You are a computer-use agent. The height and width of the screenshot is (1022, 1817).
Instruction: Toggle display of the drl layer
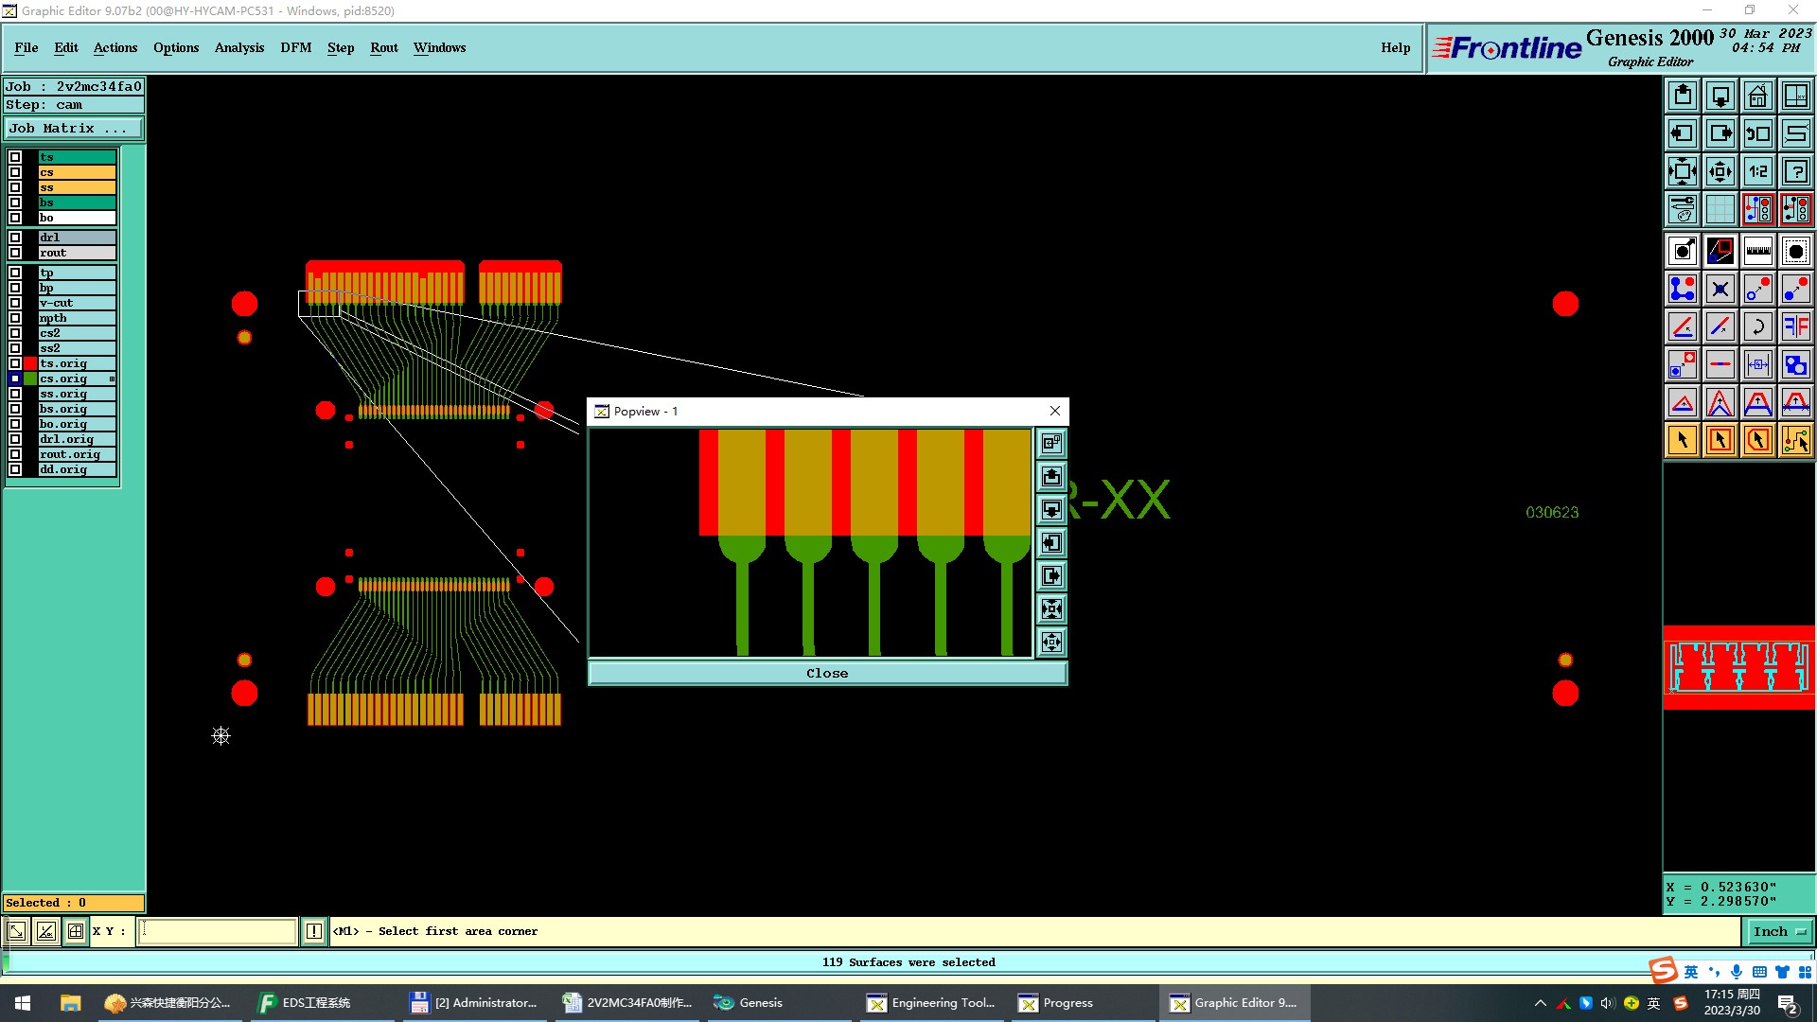coord(15,238)
